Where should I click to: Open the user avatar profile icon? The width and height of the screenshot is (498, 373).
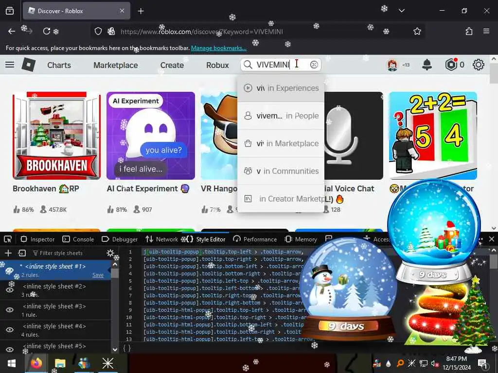click(x=392, y=65)
